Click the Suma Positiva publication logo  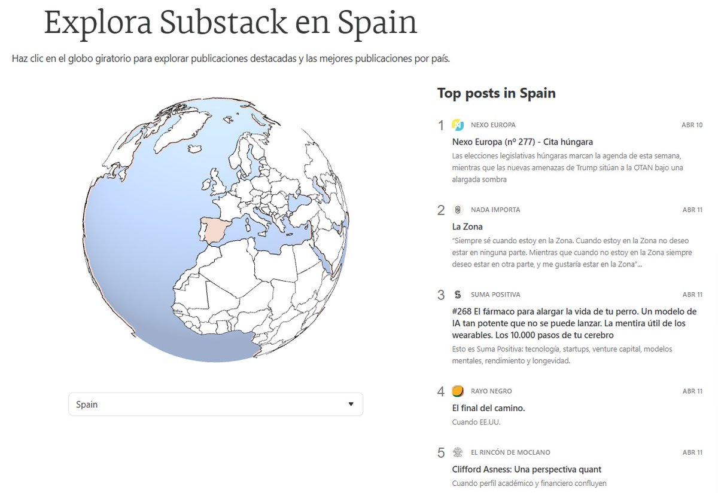(458, 295)
